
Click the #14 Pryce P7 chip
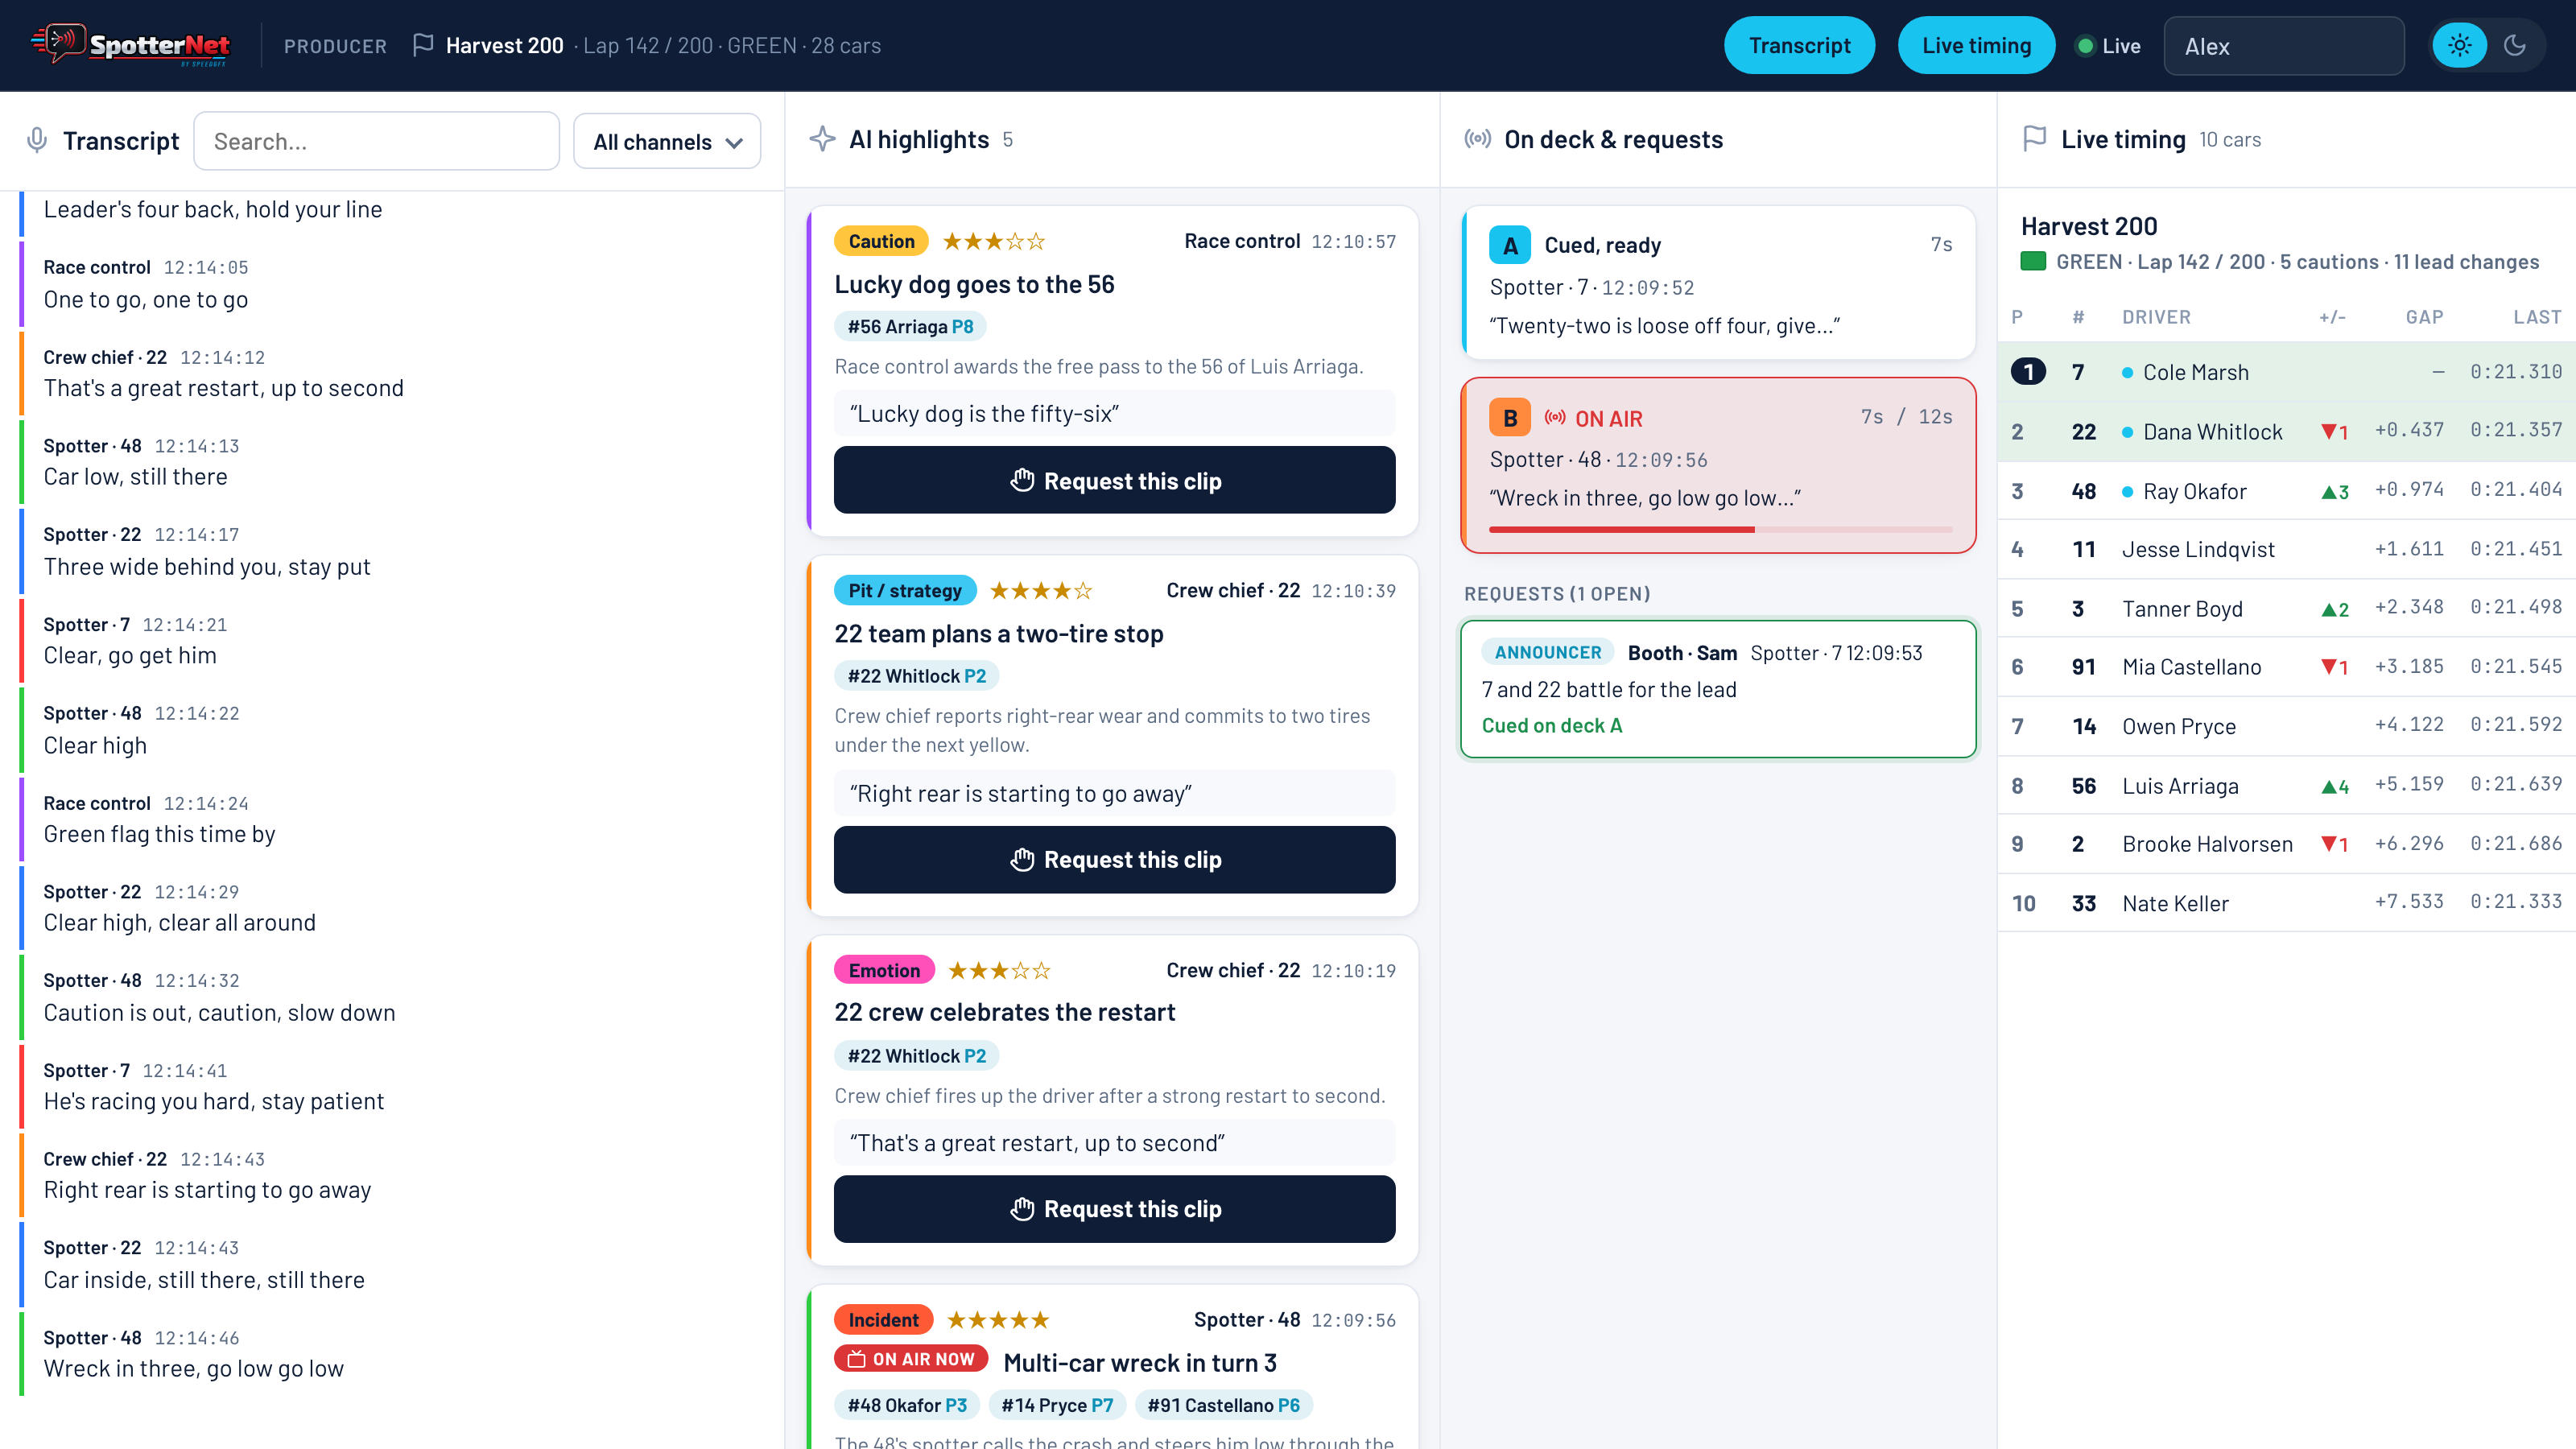click(1057, 1405)
